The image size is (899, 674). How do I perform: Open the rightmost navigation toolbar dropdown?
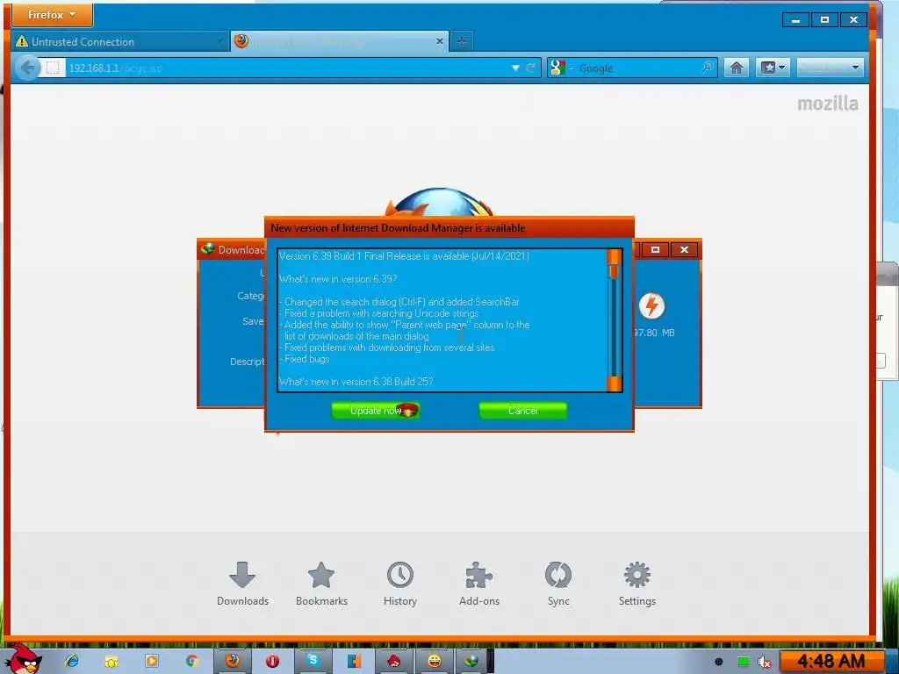(830, 68)
